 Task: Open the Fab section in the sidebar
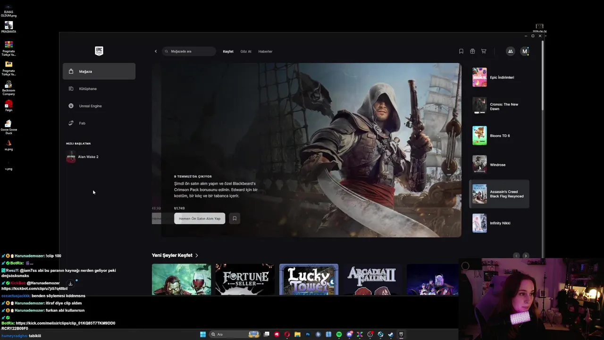point(99,123)
